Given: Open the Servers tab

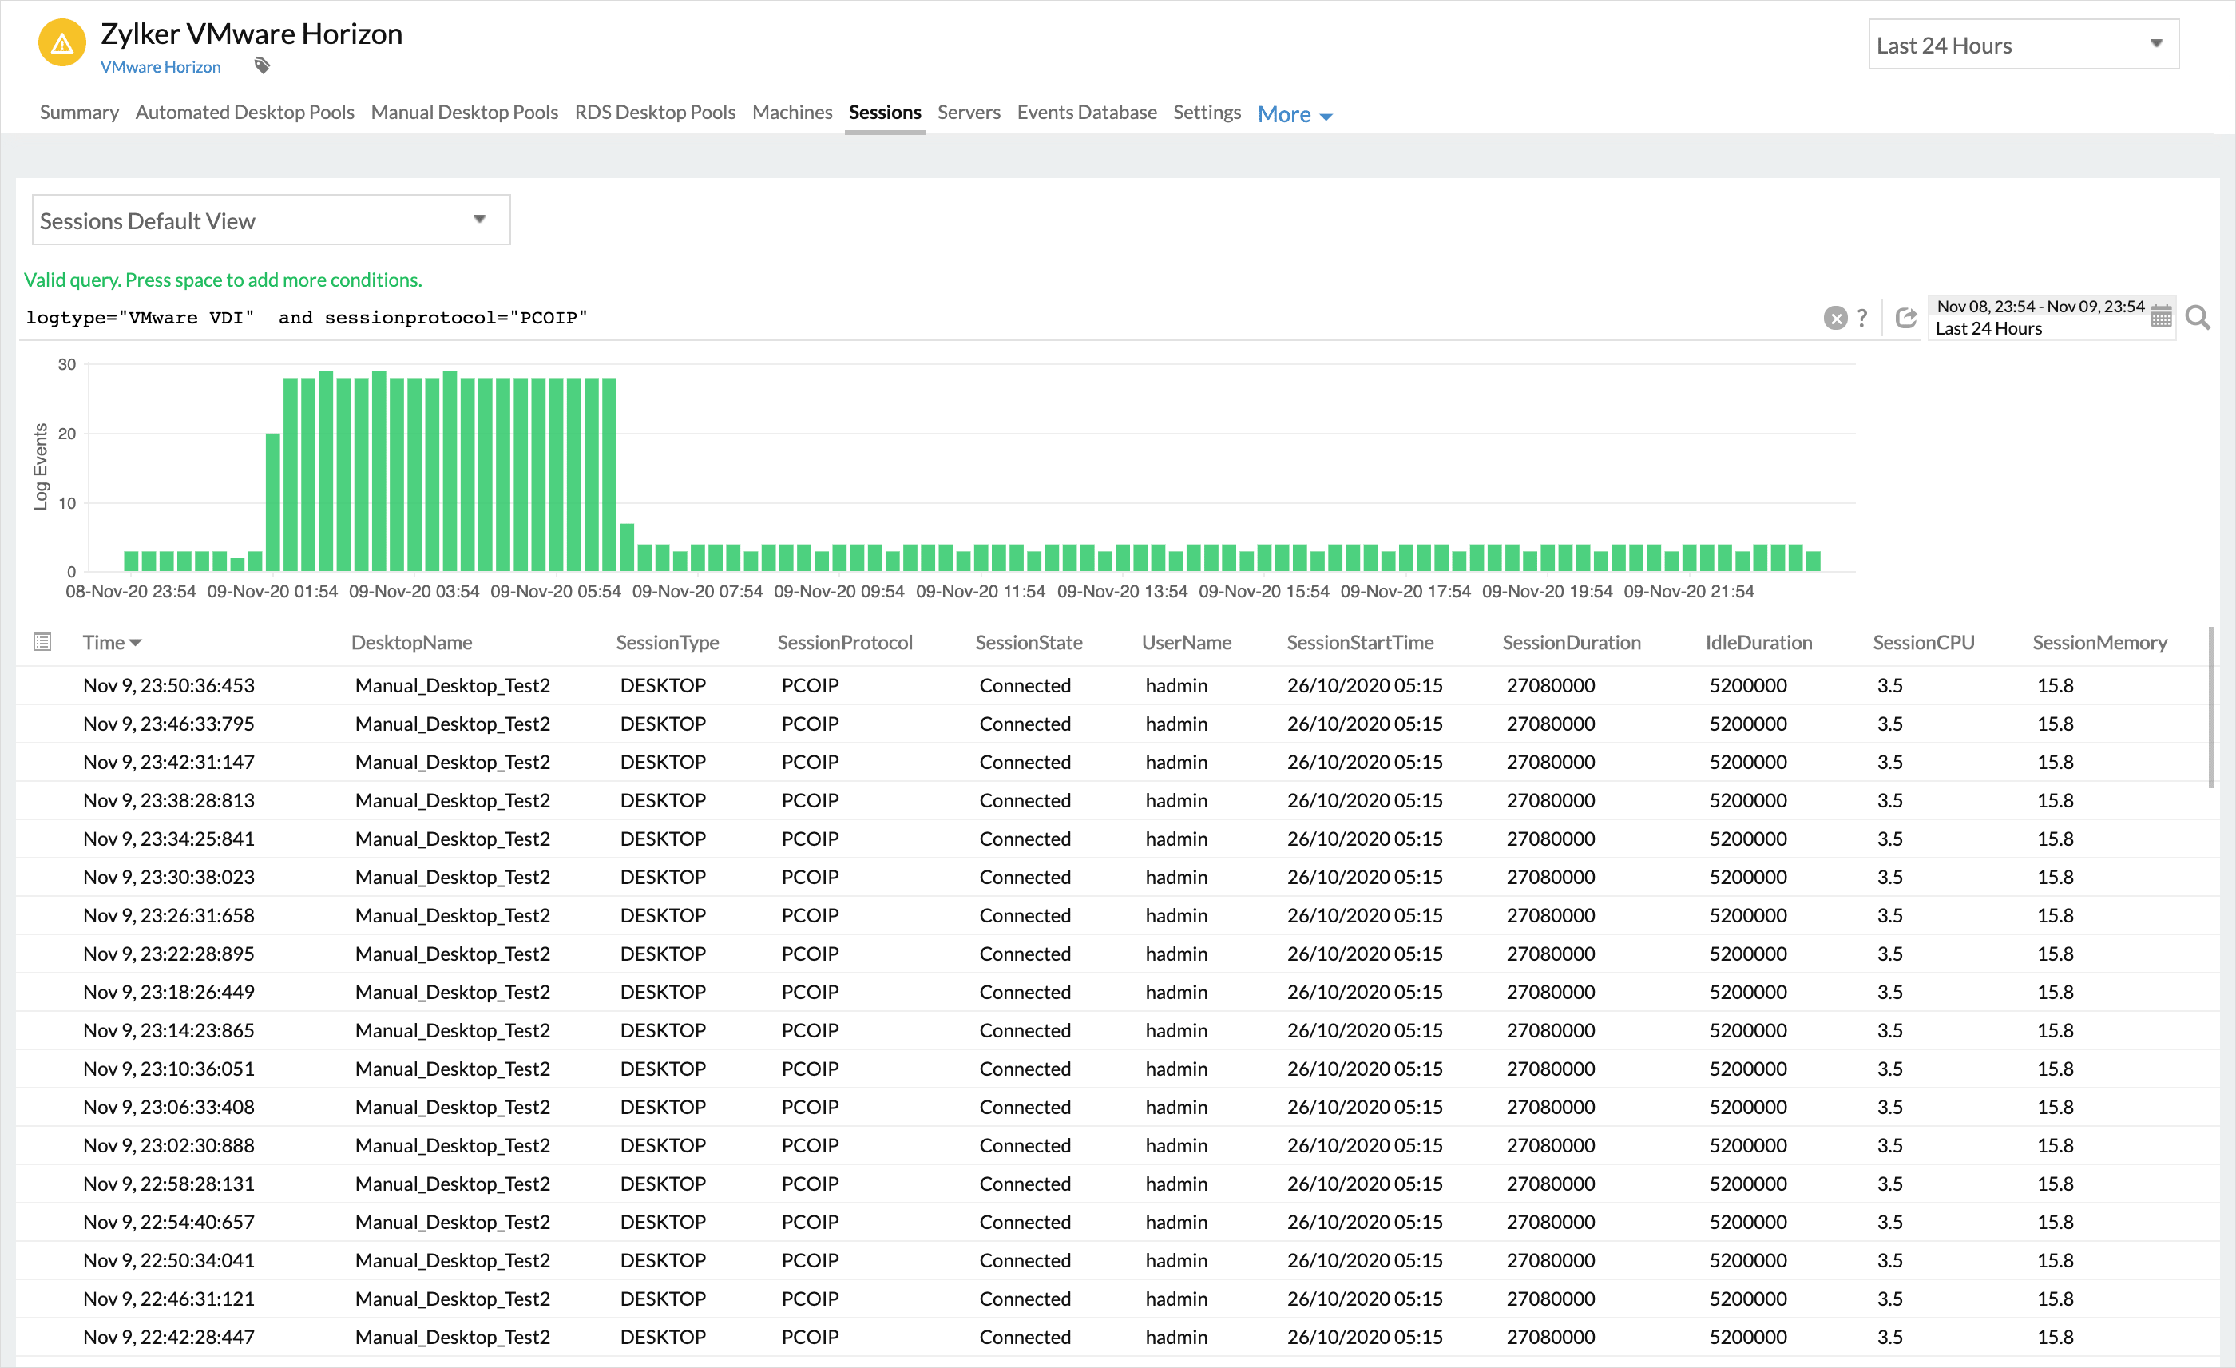Looking at the screenshot, I should click(968, 112).
